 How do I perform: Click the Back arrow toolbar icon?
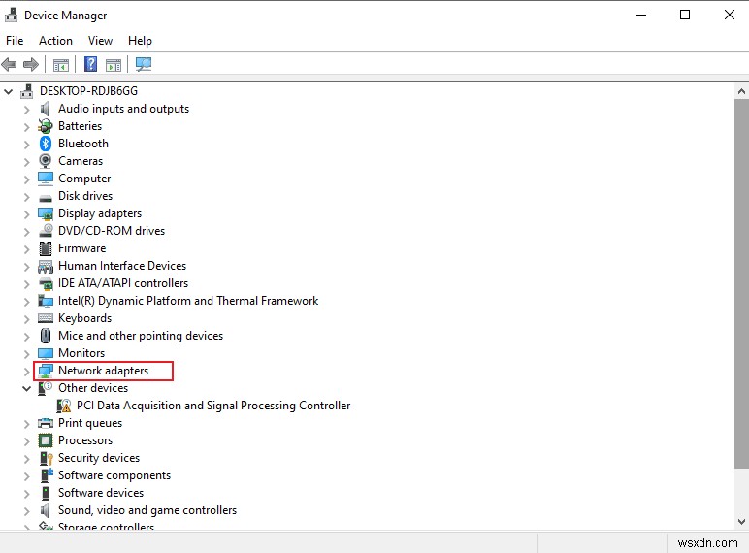point(9,64)
